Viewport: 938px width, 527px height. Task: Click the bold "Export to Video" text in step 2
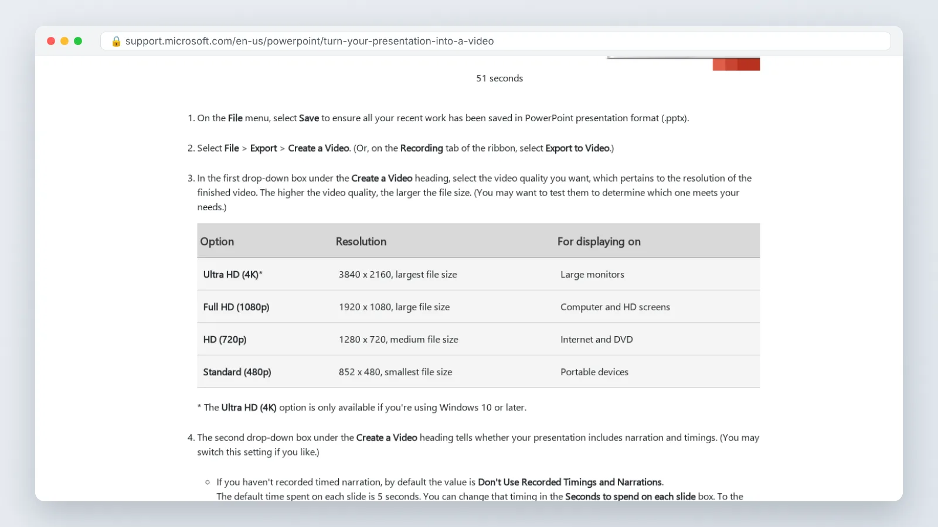click(577, 148)
